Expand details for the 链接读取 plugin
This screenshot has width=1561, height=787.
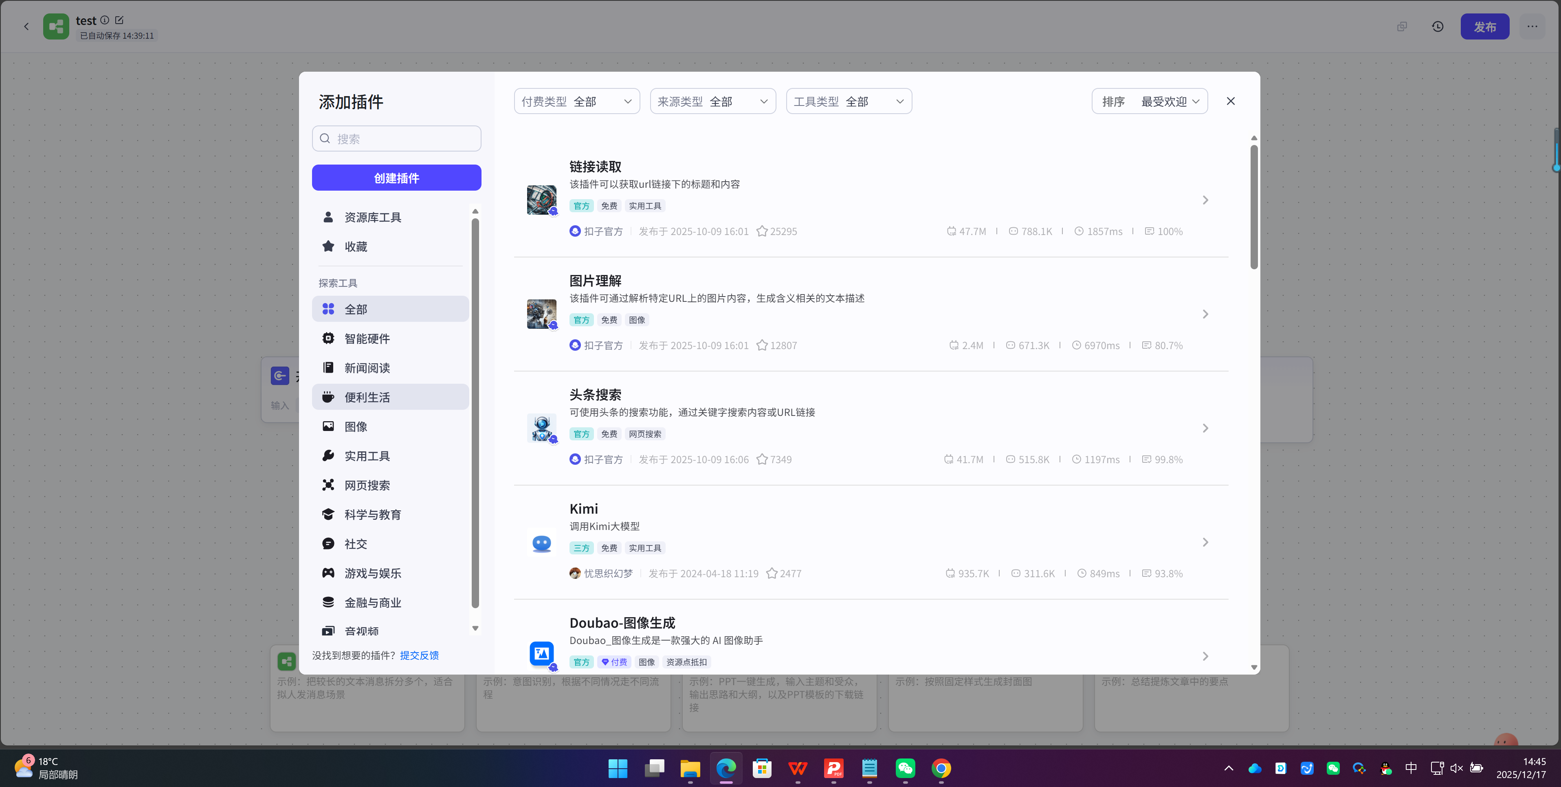1205,200
